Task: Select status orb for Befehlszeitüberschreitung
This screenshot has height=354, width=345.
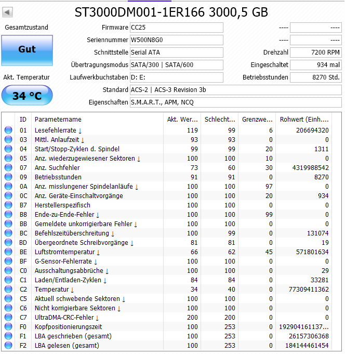Action: tap(8, 233)
